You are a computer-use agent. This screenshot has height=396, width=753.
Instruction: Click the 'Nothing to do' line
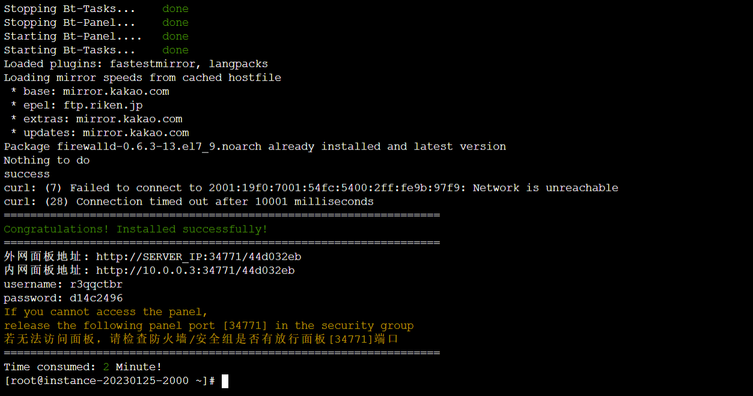[x=47, y=160]
